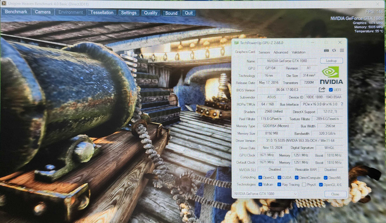386x223 pixels.
Task: Toggle the Ray Tracing checkbox
Action: pos(280,184)
